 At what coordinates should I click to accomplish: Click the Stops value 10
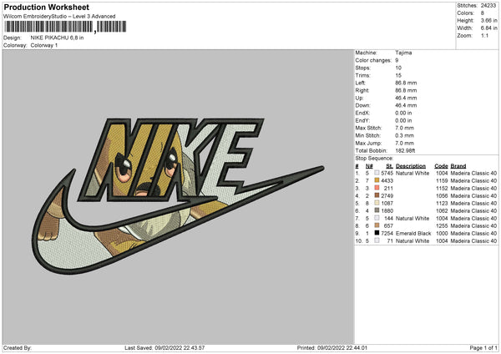coord(398,68)
